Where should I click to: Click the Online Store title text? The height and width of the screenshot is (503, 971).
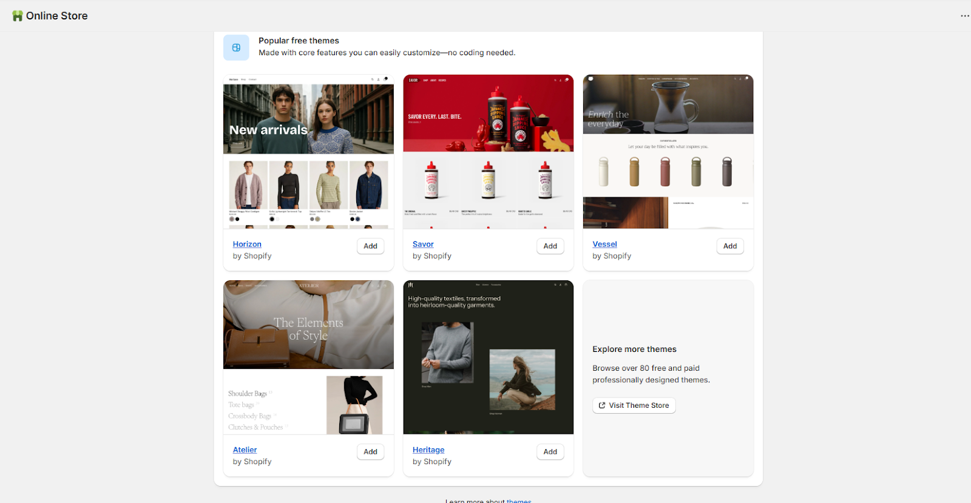[x=57, y=16]
